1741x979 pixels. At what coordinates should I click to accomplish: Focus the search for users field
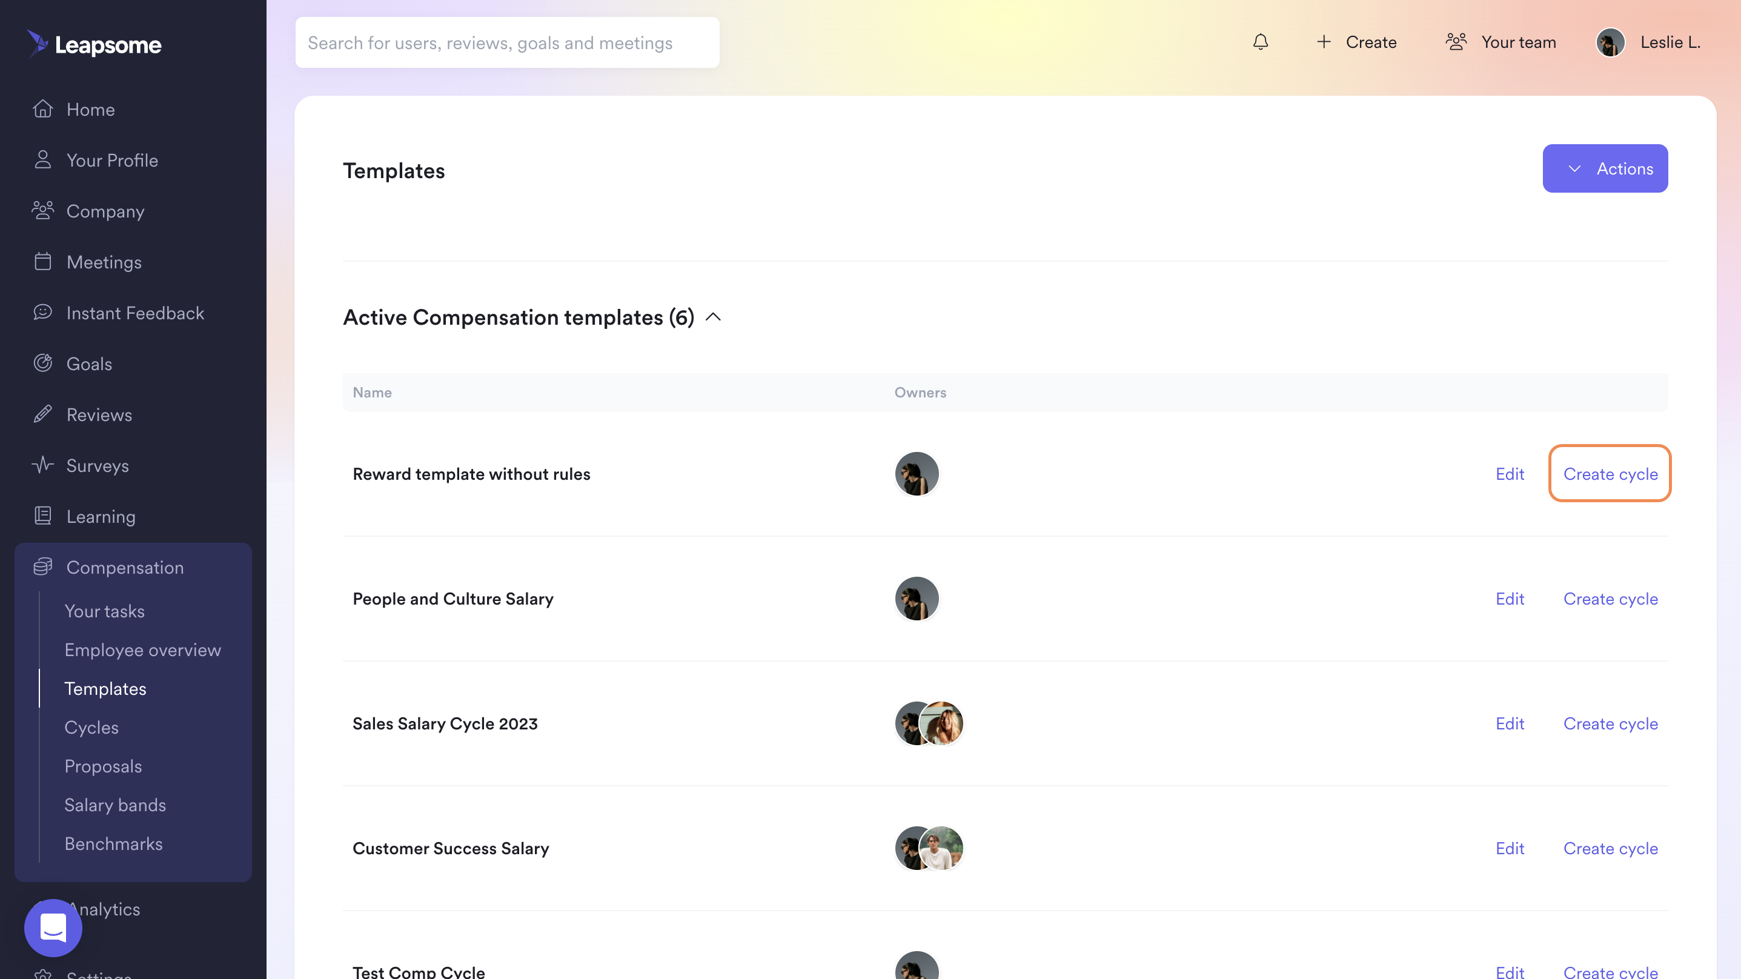(x=507, y=42)
